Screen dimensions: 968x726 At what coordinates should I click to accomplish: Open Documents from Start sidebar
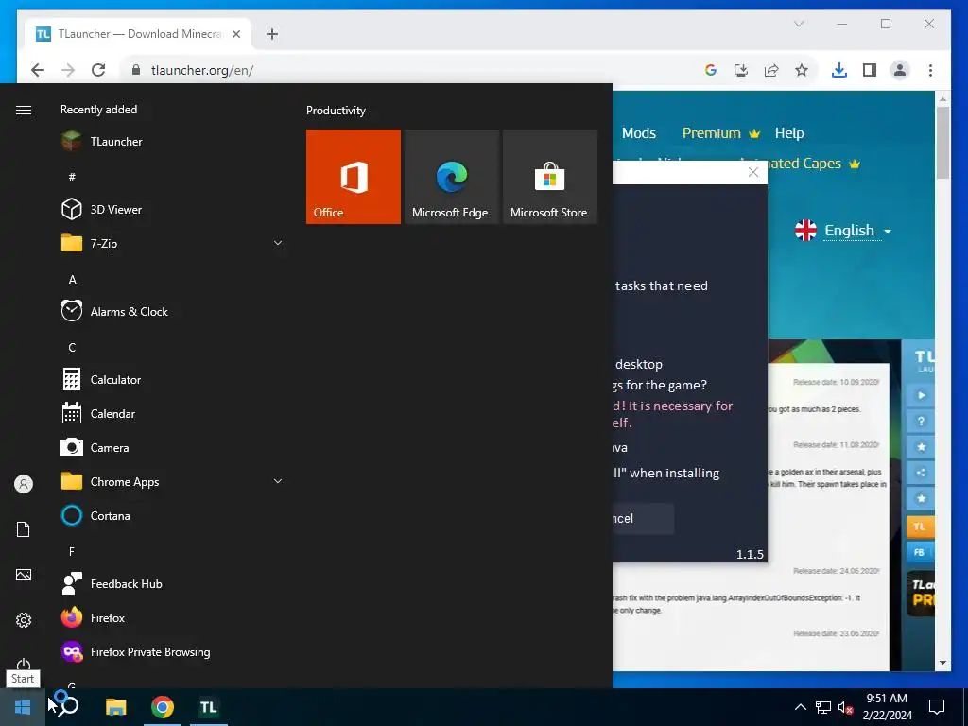click(24, 529)
